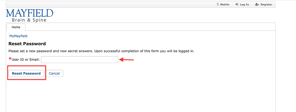296x112 pixels.
Task: Click the red required-field asterisk
Action: (x=10, y=59)
